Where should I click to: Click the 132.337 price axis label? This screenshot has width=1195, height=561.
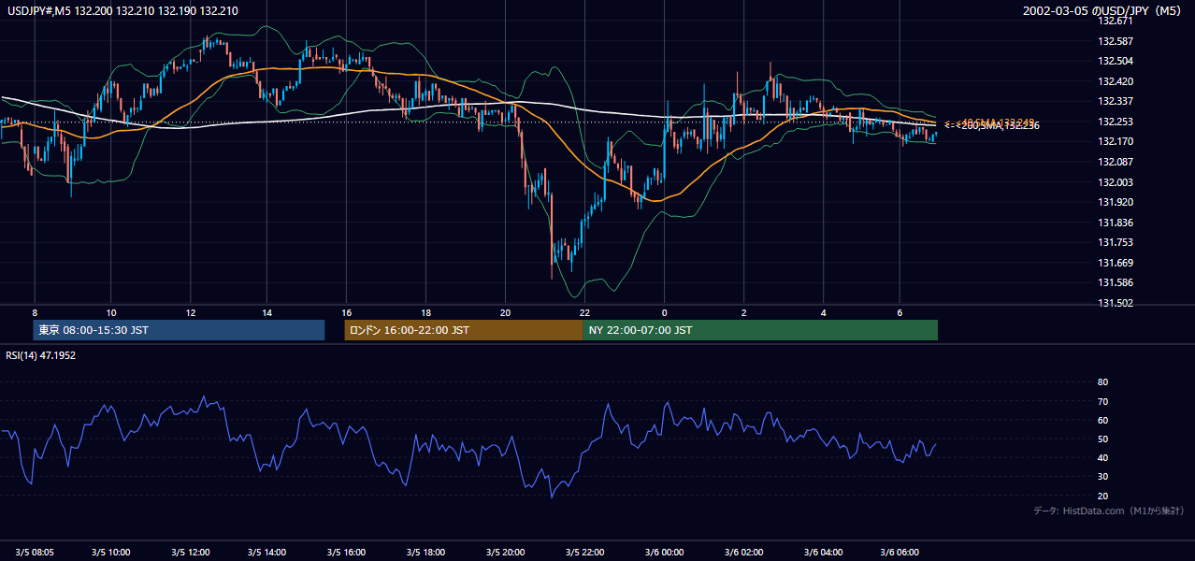[x=1116, y=102]
